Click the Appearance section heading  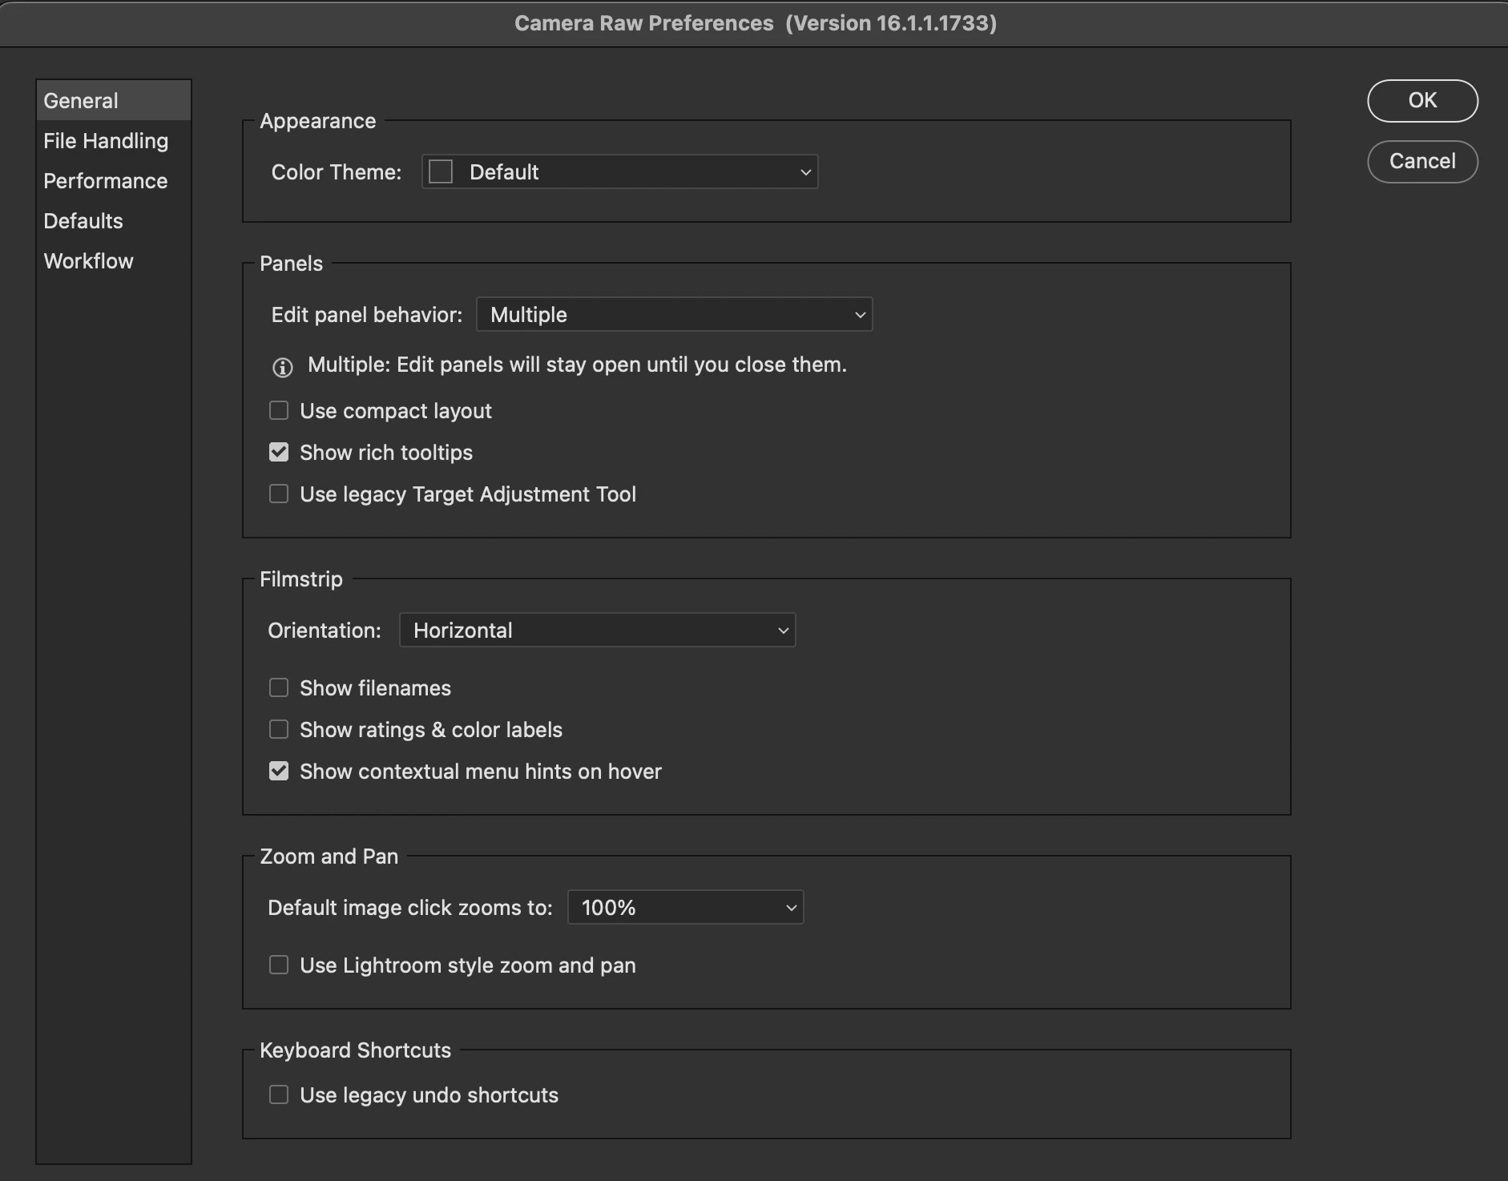pyautogui.click(x=317, y=121)
